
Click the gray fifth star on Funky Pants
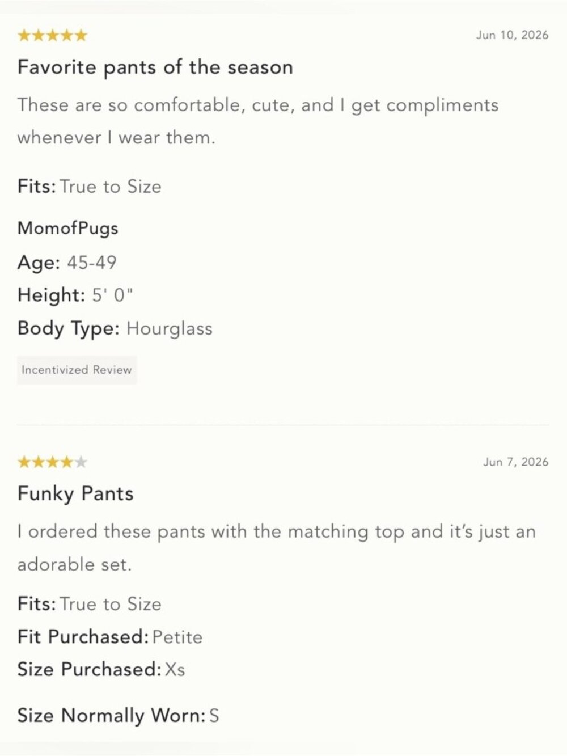81,462
